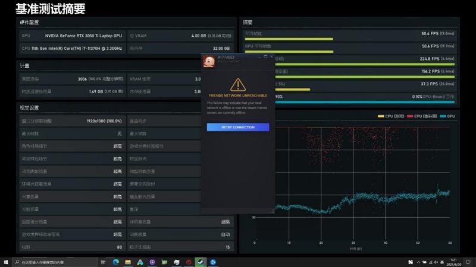Viewport: 476px width, 267px height.
Task: Open the taskbar clock and date
Action: 454,262
